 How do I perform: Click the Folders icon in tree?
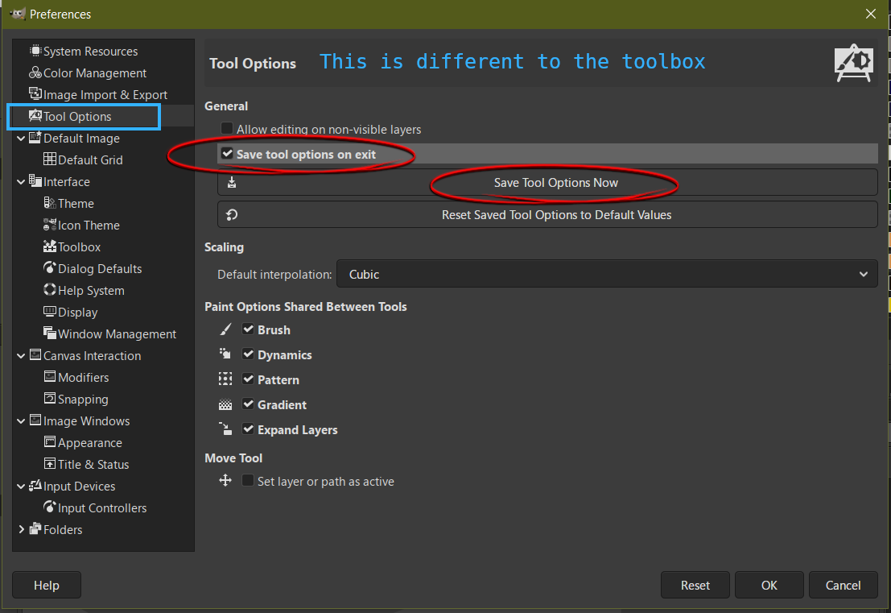pyautogui.click(x=35, y=529)
